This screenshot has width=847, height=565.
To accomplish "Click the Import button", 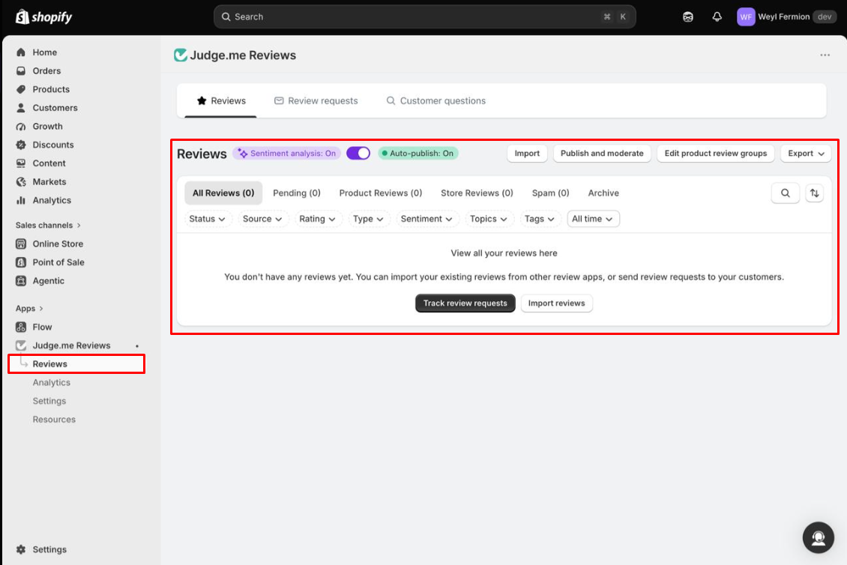I will 527,154.
